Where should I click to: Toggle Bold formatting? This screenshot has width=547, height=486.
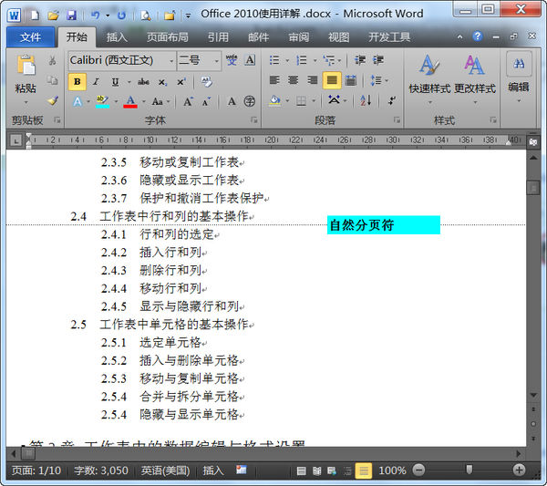[x=77, y=82]
